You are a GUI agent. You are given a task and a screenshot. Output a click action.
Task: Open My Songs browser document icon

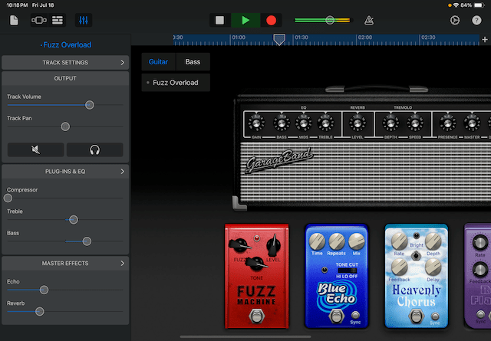click(x=15, y=20)
